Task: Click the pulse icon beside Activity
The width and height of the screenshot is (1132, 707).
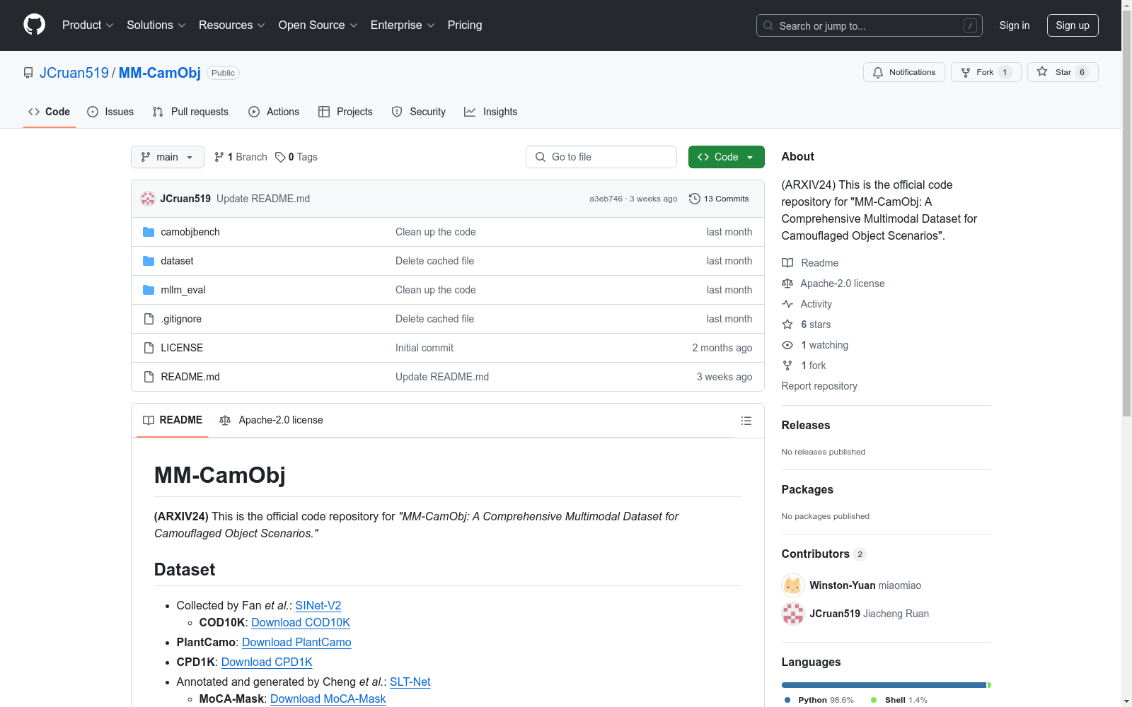Action: [x=787, y=304]
